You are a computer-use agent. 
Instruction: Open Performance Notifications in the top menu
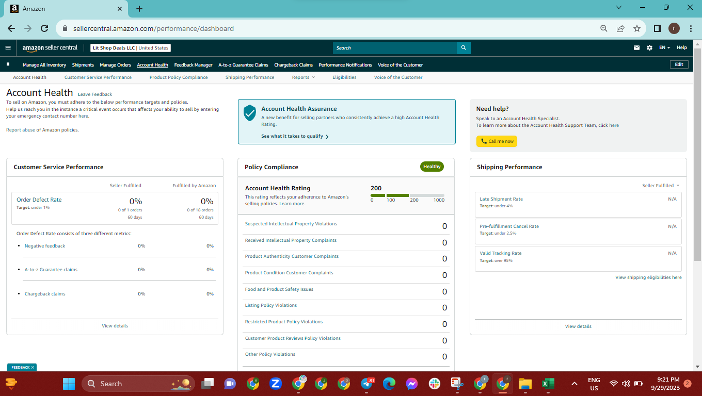(x=345, y=65)
